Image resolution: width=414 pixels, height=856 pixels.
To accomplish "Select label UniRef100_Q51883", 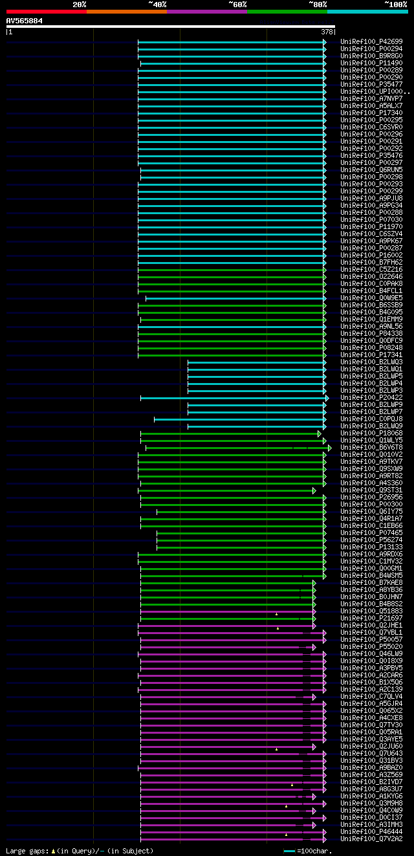I will point(371,611).
